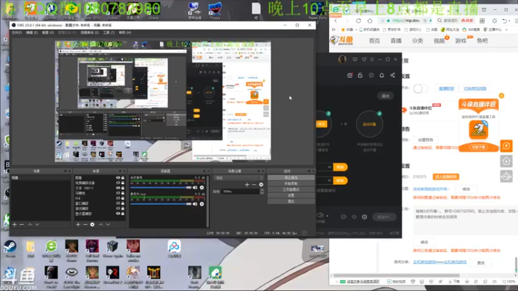Toggle lock on 游戏捕获 source
518x291 pixels.
click(x=123, y=208)
